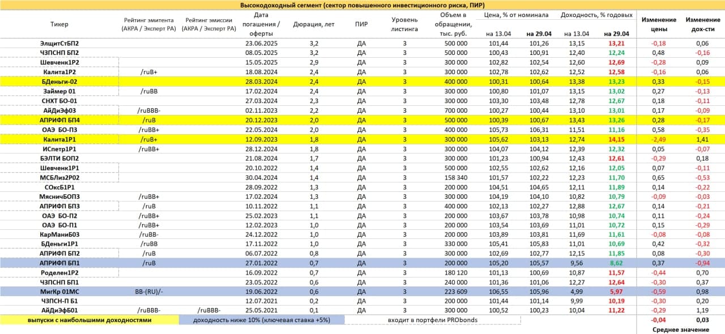Click the ticker 'ЭлщитСтБП2' in first row
The height and width of the screenshot is (334, 725).
point(59,44)
